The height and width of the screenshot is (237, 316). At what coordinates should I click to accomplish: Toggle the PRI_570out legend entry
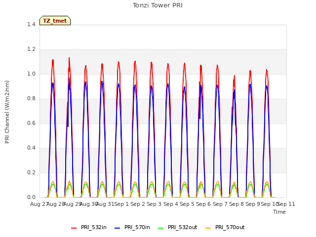pyautogui.click(x=225, y=227)
